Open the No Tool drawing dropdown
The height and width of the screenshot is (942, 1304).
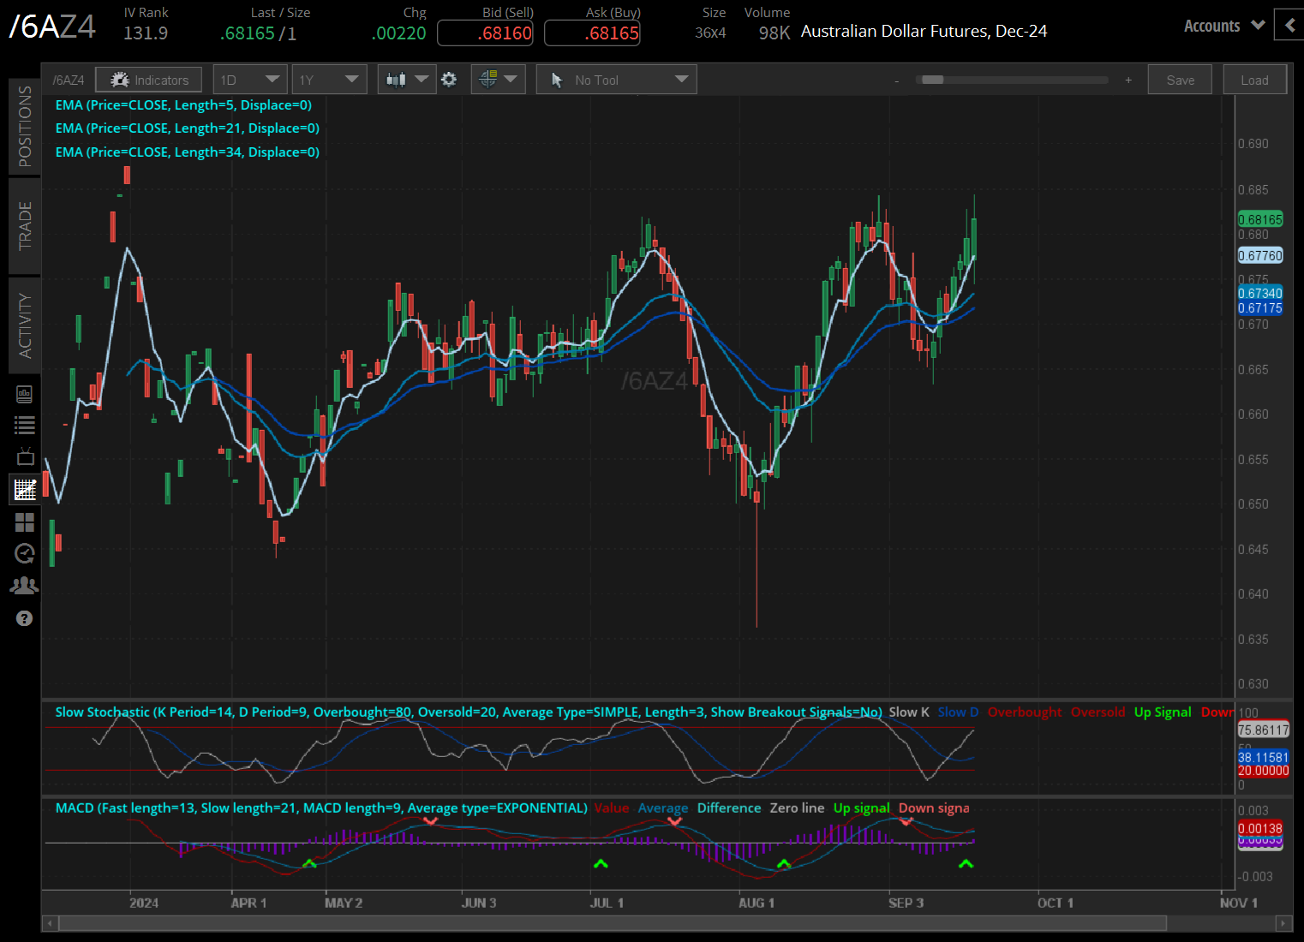[617, 80]
